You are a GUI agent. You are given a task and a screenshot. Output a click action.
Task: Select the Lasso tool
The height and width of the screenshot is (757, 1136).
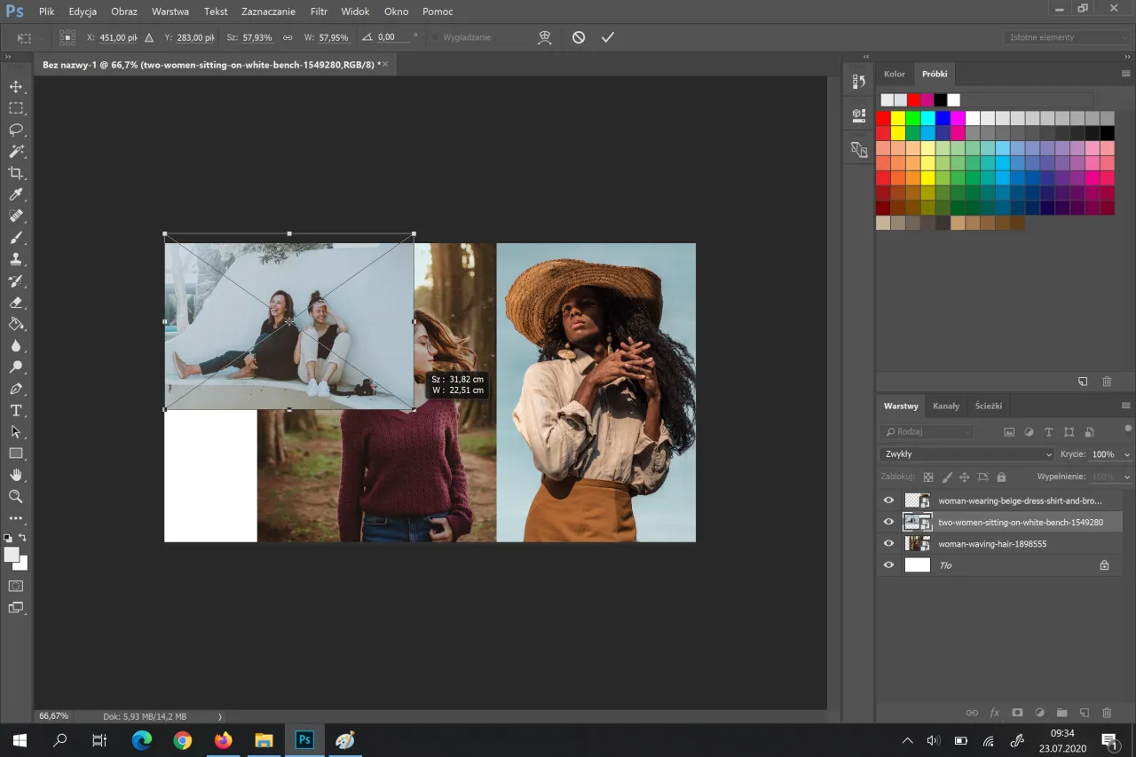point(16,130)
